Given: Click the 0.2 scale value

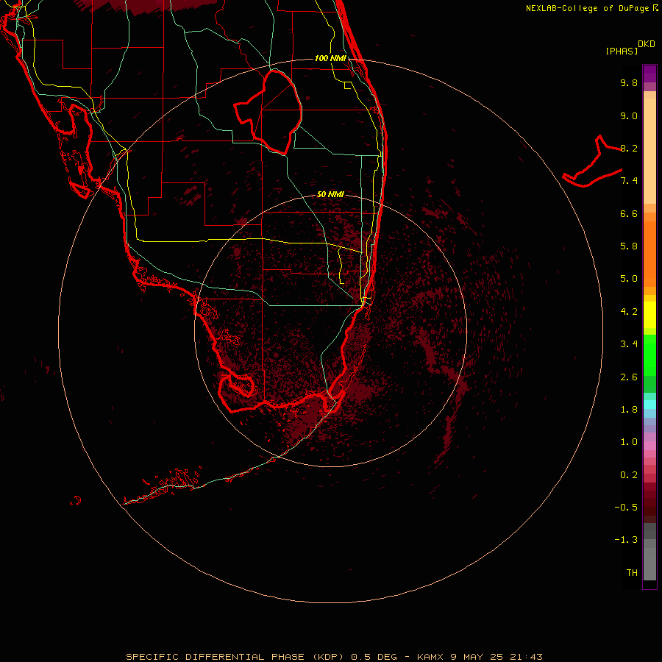Looking at the screenshot, I should (x=629, y=475).
